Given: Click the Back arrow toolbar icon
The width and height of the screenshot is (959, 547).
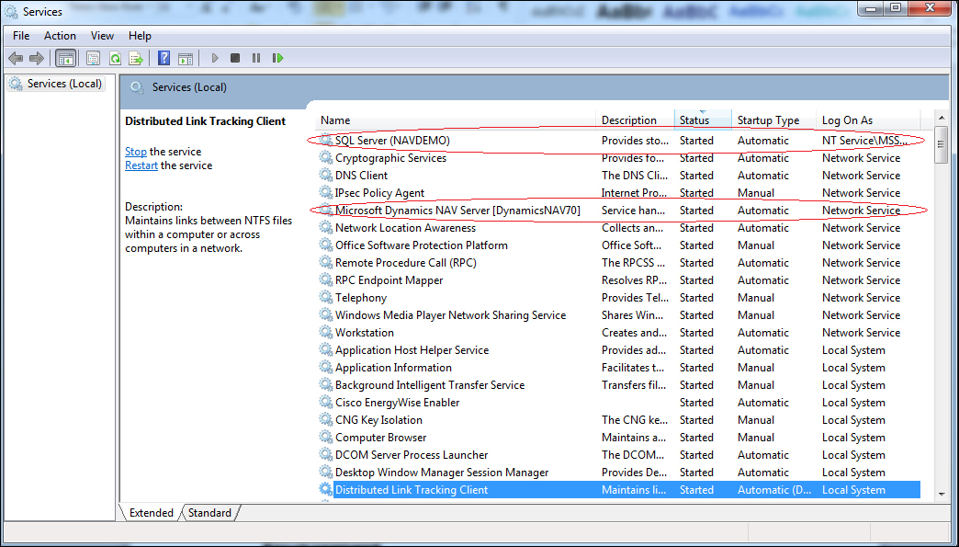Looking at the screenshot, I should [16, 58].
